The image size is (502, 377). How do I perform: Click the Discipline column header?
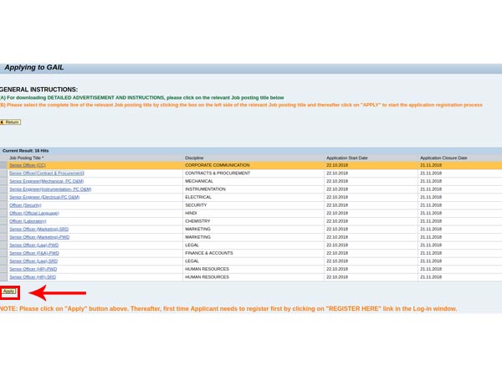coord(194,158)
